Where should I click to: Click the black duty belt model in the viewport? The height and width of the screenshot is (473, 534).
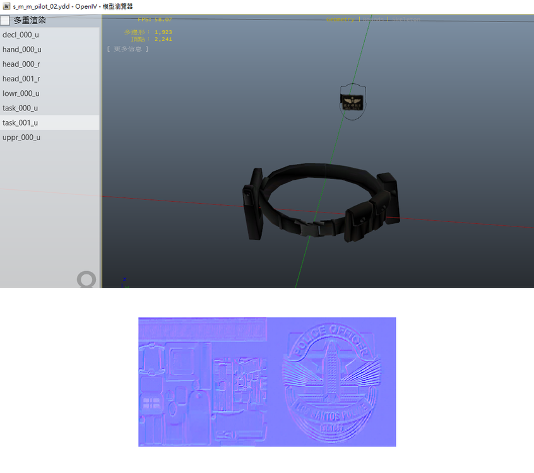coord(321,203)
